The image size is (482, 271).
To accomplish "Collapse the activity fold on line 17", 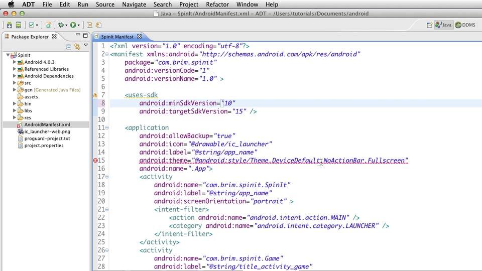I will [107, 177].
